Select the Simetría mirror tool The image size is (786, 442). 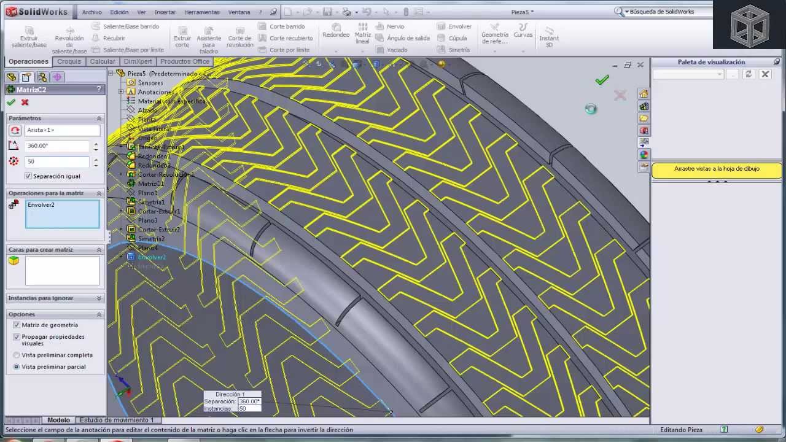pyautogui.click(x=453, y=50)
